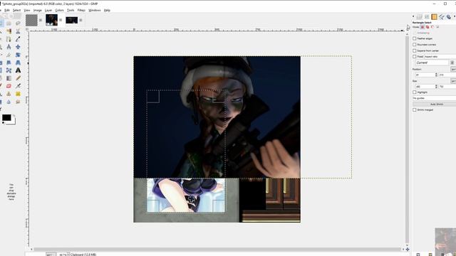Select the Shear tool
Image resolution: width=456 pixels, height=256 pixels.
pos(9,63)
